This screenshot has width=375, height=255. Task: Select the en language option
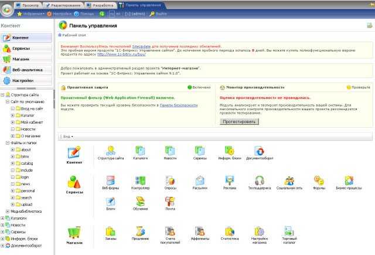click(x=118, y=14)
